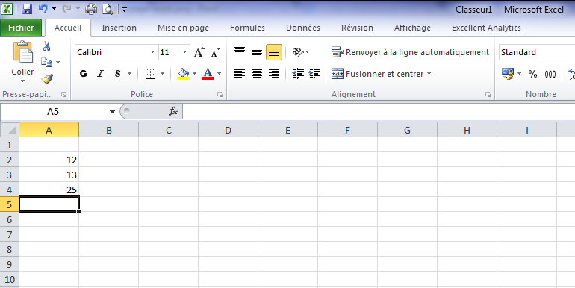Customize Quick Access Toolbar dropdown

(124, 10)
